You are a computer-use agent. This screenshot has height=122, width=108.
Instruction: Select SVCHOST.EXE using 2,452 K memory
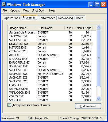pyautogui.click(x=51, y=40)
